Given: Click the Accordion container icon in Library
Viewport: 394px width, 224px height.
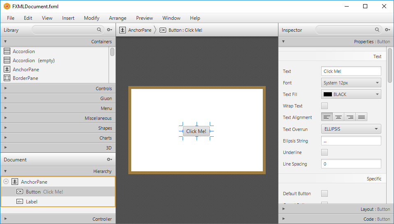Looking at the screenshot, I should tap(7, 51).
